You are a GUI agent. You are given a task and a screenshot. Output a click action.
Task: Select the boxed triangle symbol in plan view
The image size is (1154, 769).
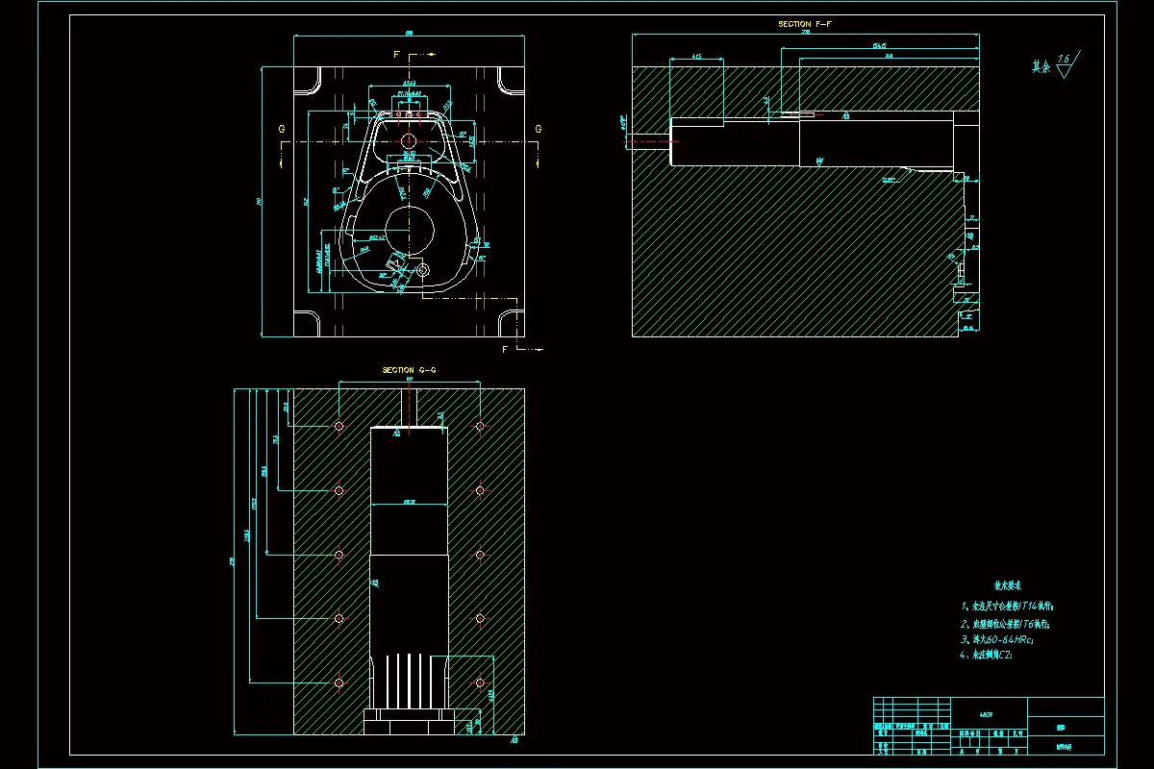(394, 263)
